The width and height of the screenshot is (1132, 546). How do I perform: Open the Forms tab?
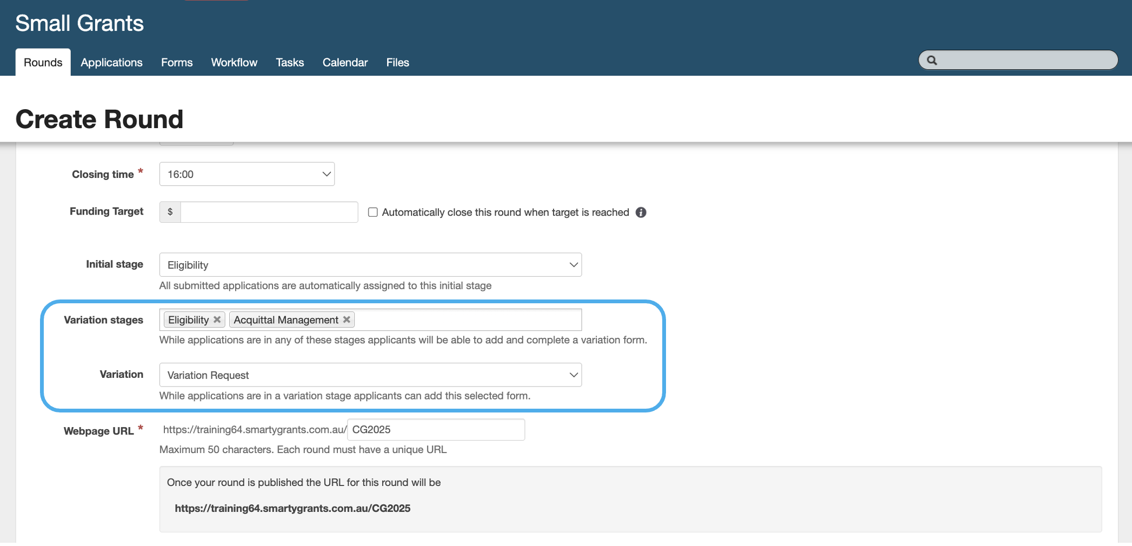177,63
